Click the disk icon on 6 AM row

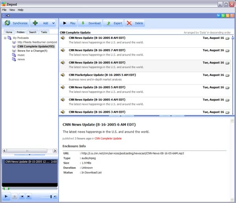tap(227, 63)
